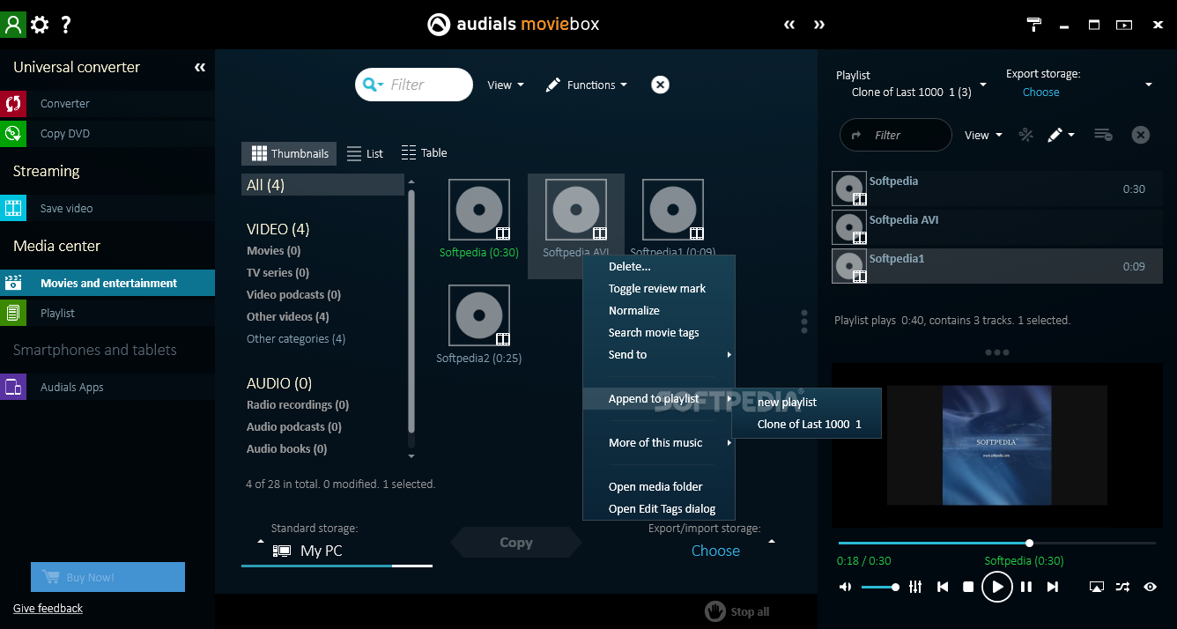The image size is (1177, 629).
Task: Click the media Filter search field
Action: click(x=414, y=85)
